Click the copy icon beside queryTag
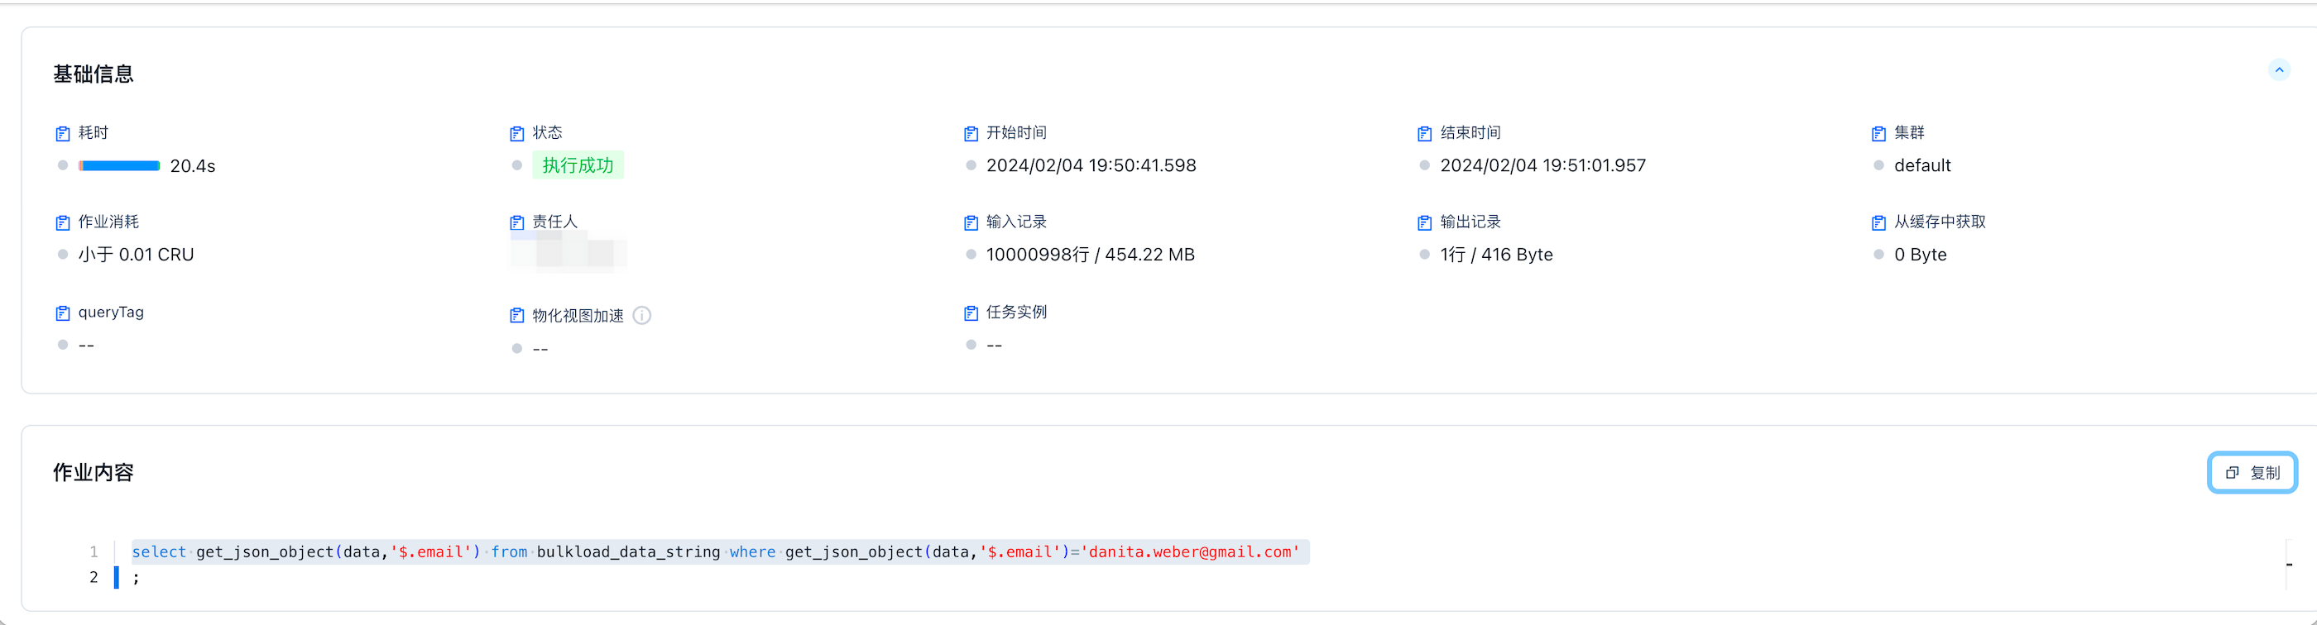Screen dimensions: 2317x625 coord(62,313)
